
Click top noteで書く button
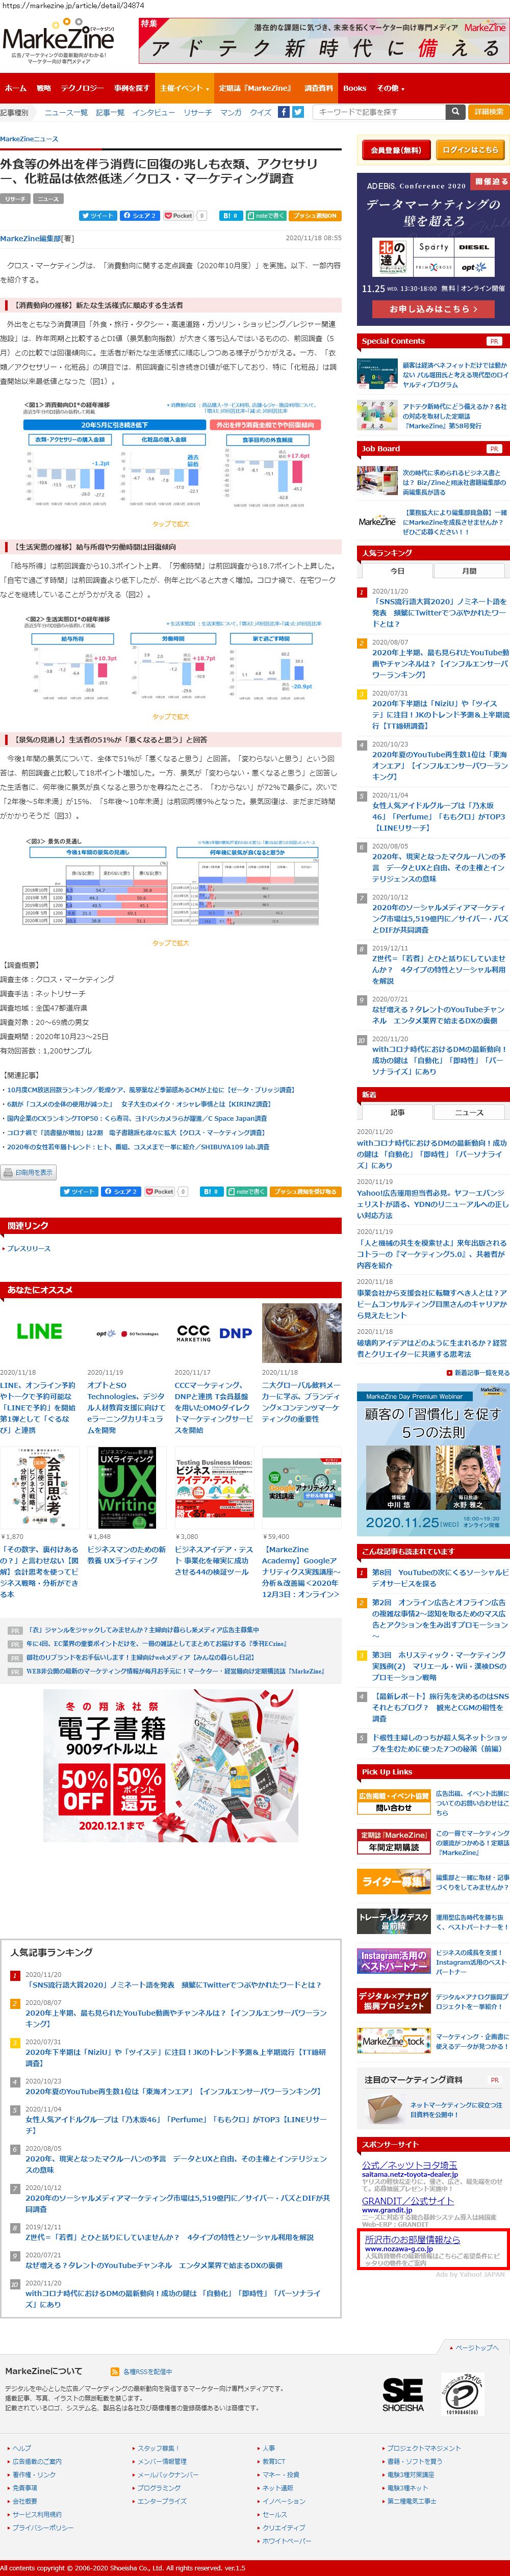265,215
